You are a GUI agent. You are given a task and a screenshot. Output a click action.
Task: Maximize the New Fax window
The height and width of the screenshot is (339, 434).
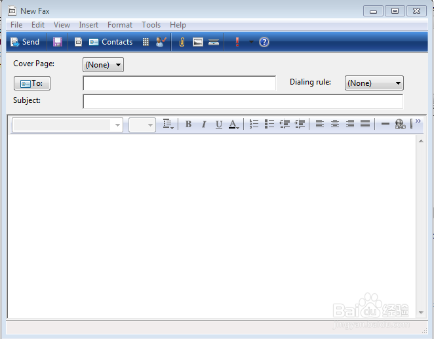(395, 11)
